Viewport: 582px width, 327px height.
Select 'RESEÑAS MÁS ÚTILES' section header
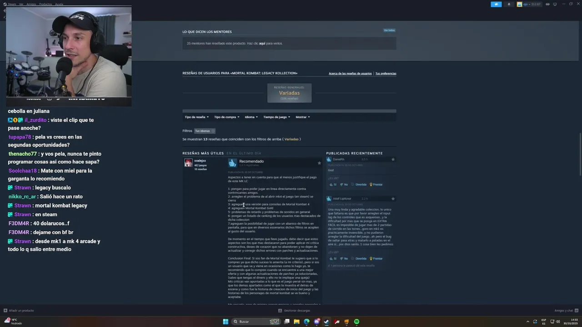[203, 154]
